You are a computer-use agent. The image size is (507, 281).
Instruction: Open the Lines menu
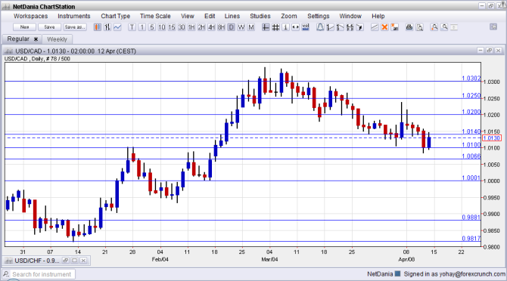[232, 16]
